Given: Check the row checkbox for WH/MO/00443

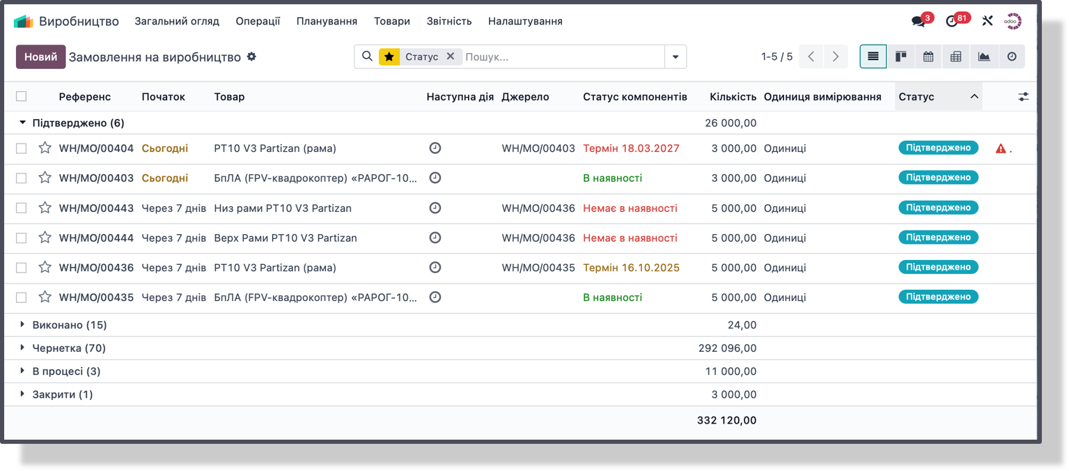Looking at the screenshot, I should [21, 207].
